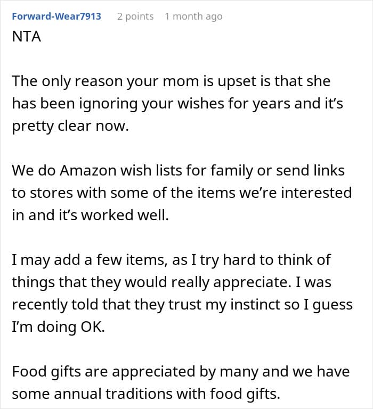Click the "2 points" score text
The height and width of the screenshot is (409, 373).
pos(135,16)
